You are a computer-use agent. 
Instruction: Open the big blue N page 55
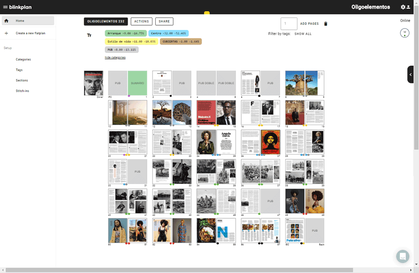226,230
